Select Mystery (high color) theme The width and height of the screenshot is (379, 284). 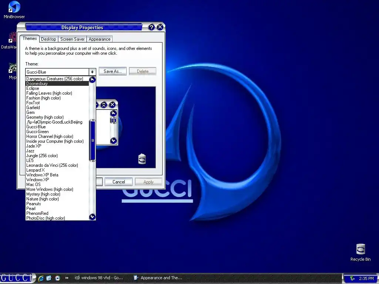[57, 194]
